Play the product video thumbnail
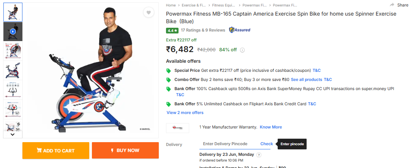Screen dimensions: 411x168 coord(13,32)
